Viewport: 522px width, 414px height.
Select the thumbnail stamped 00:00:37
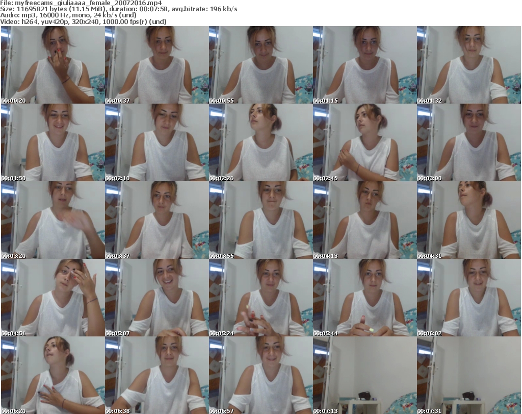(157, 65)
